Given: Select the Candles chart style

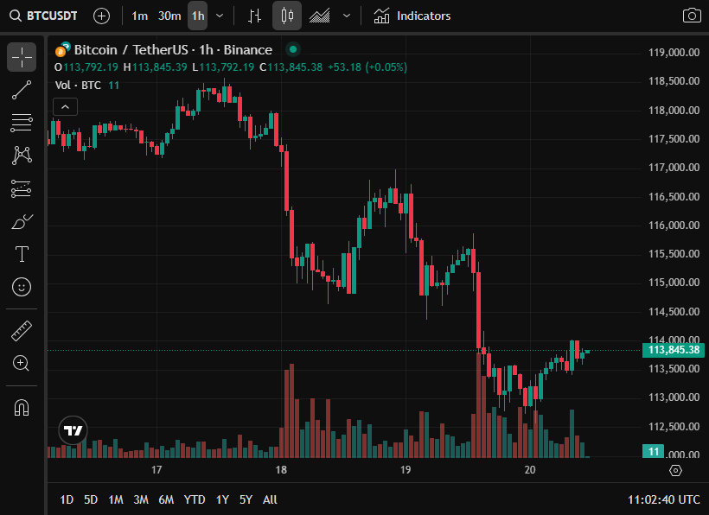Looking at the screenshot, I should coord(287,16).
